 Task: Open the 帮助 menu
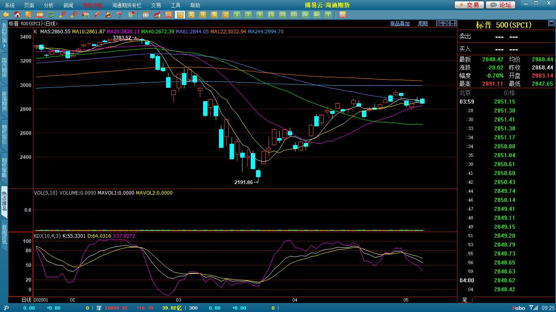click(x=195, y=5)
